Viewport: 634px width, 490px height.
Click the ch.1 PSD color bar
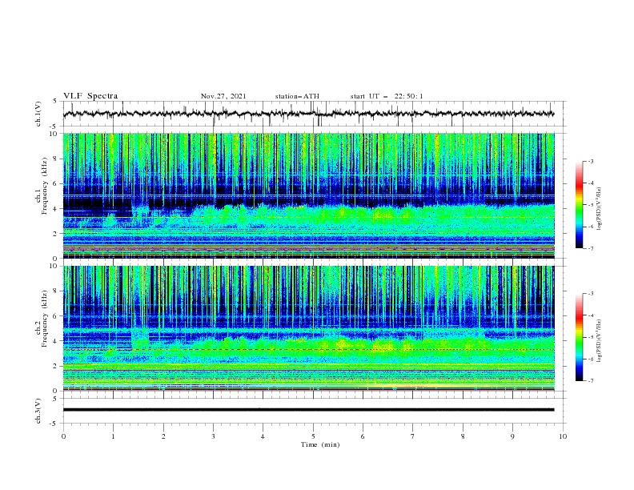[x=580, y=205]
